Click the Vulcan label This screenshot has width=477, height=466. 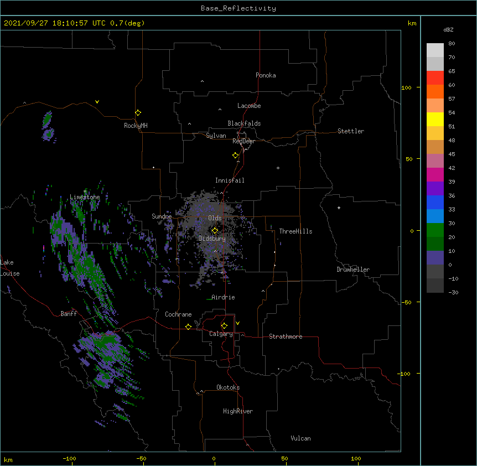300,438
